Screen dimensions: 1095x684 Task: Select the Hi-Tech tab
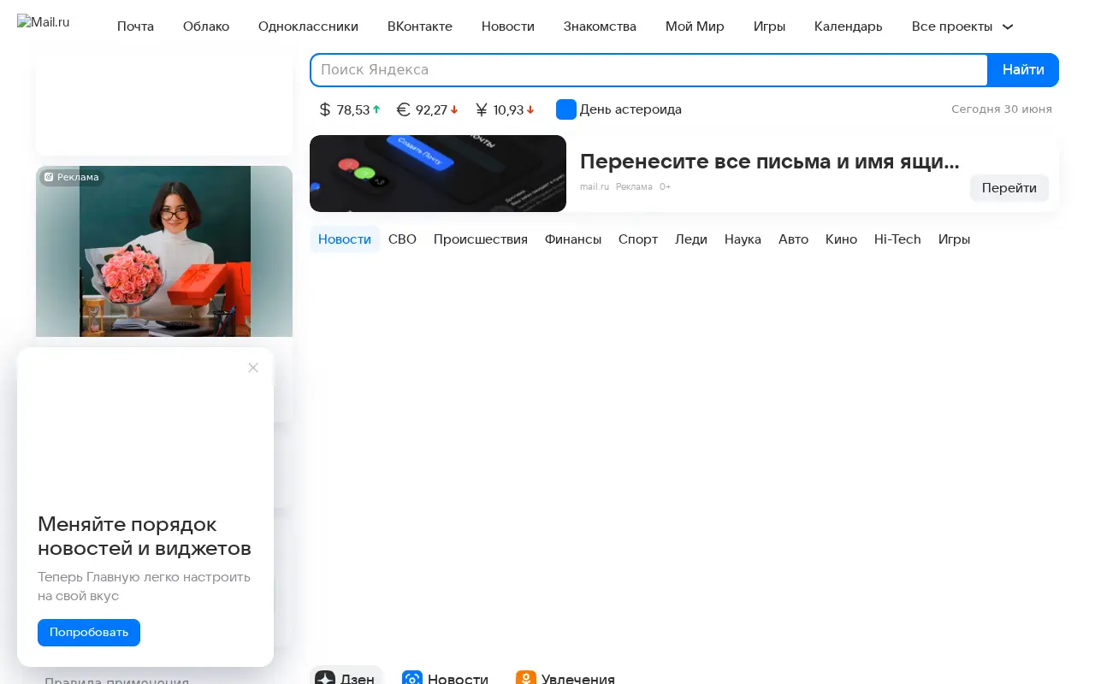[x=897, y=239]
